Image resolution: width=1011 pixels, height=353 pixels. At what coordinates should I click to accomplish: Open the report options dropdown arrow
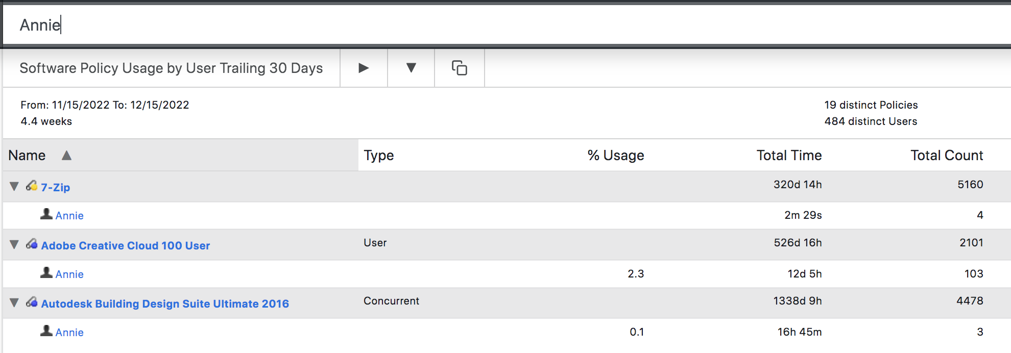point(411,68)
